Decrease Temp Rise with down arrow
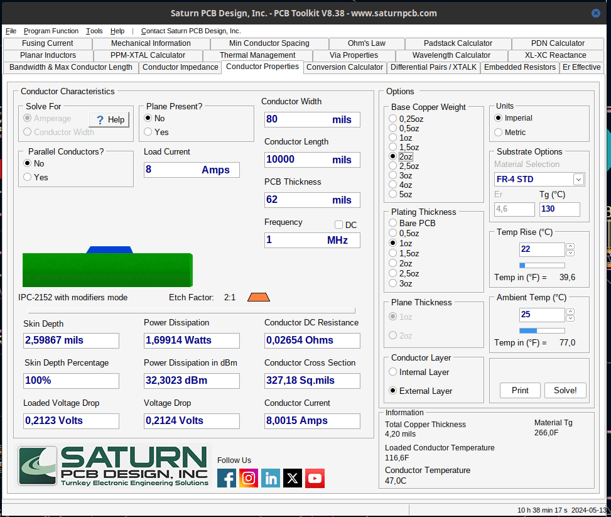The image size is (611, 517). click(x=570, y=253)
